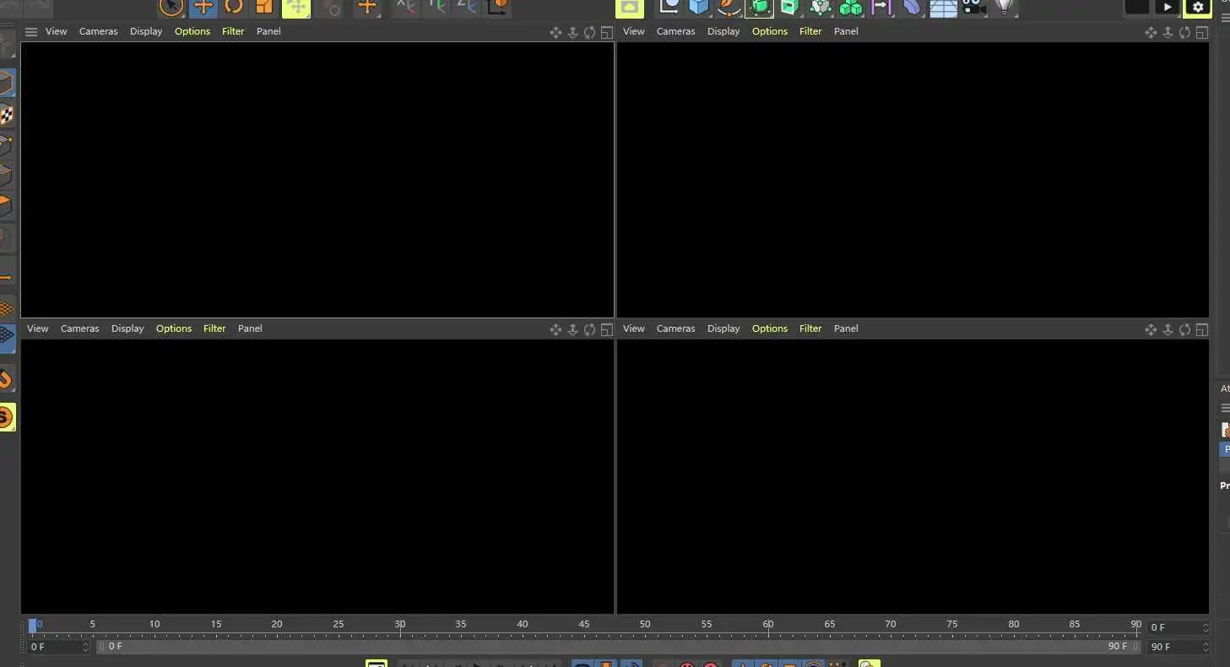Viewport: 1230px width, 667px height.
Task: Open Panel menu in top-right viewport
Action: pos(846,31)
